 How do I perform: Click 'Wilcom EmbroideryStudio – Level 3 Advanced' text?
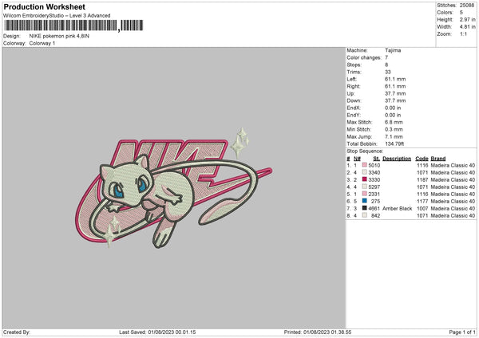tap(57, 16)
